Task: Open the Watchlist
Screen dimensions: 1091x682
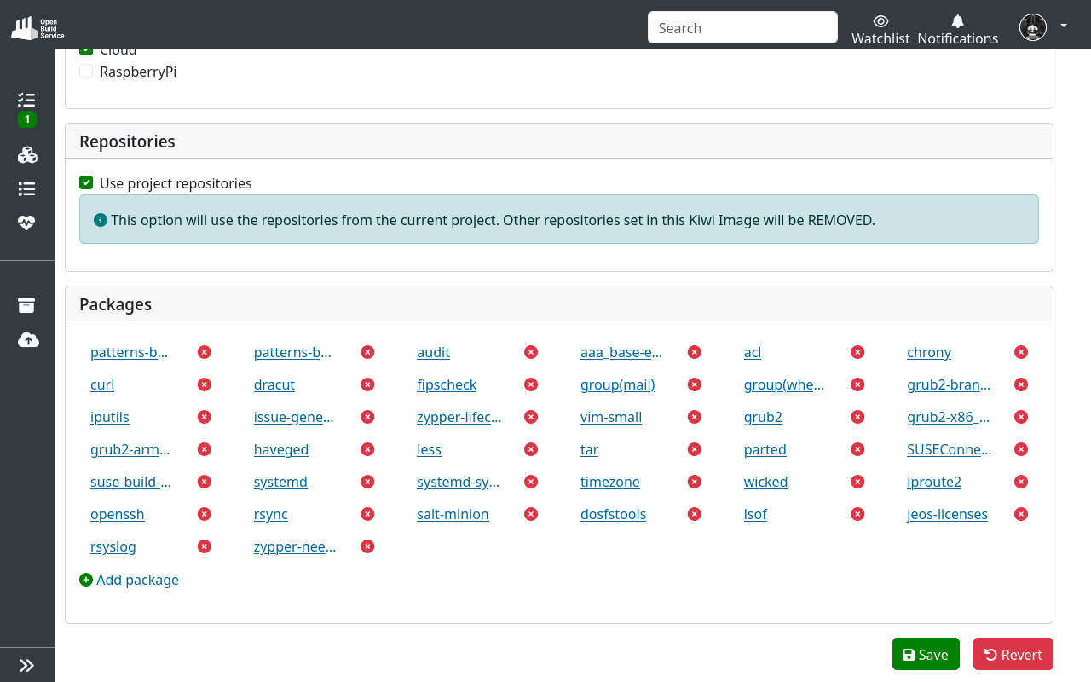Action: pyautogui.click(x=880, y=27)
